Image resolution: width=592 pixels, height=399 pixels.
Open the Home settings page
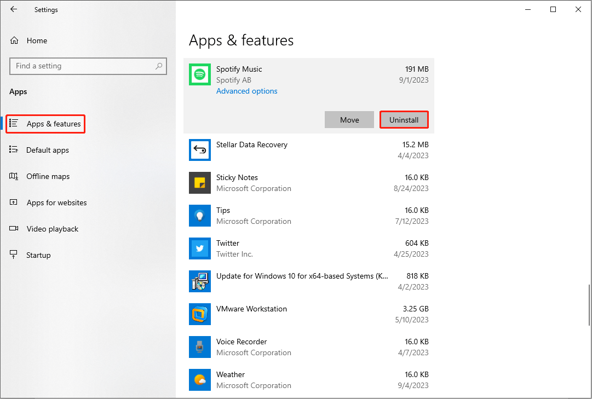coord(37,41)
